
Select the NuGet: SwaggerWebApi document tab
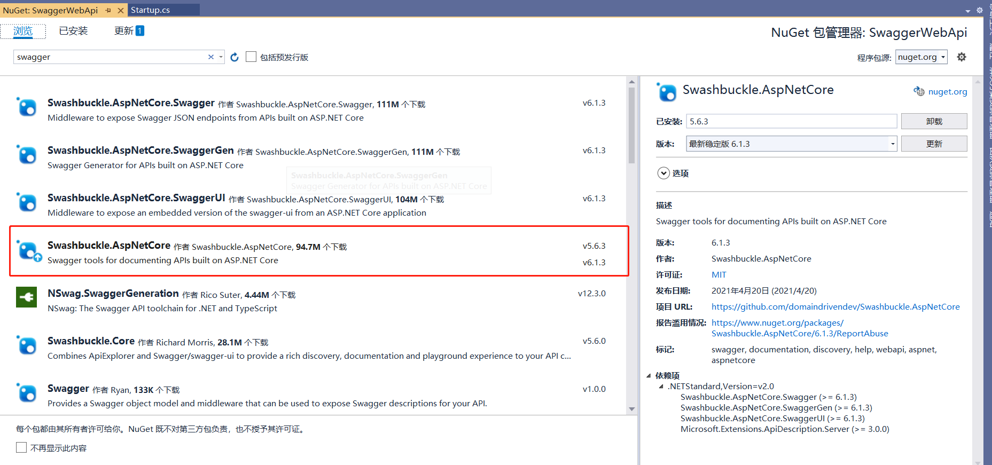pyautogui.click(x=50, y=10)
